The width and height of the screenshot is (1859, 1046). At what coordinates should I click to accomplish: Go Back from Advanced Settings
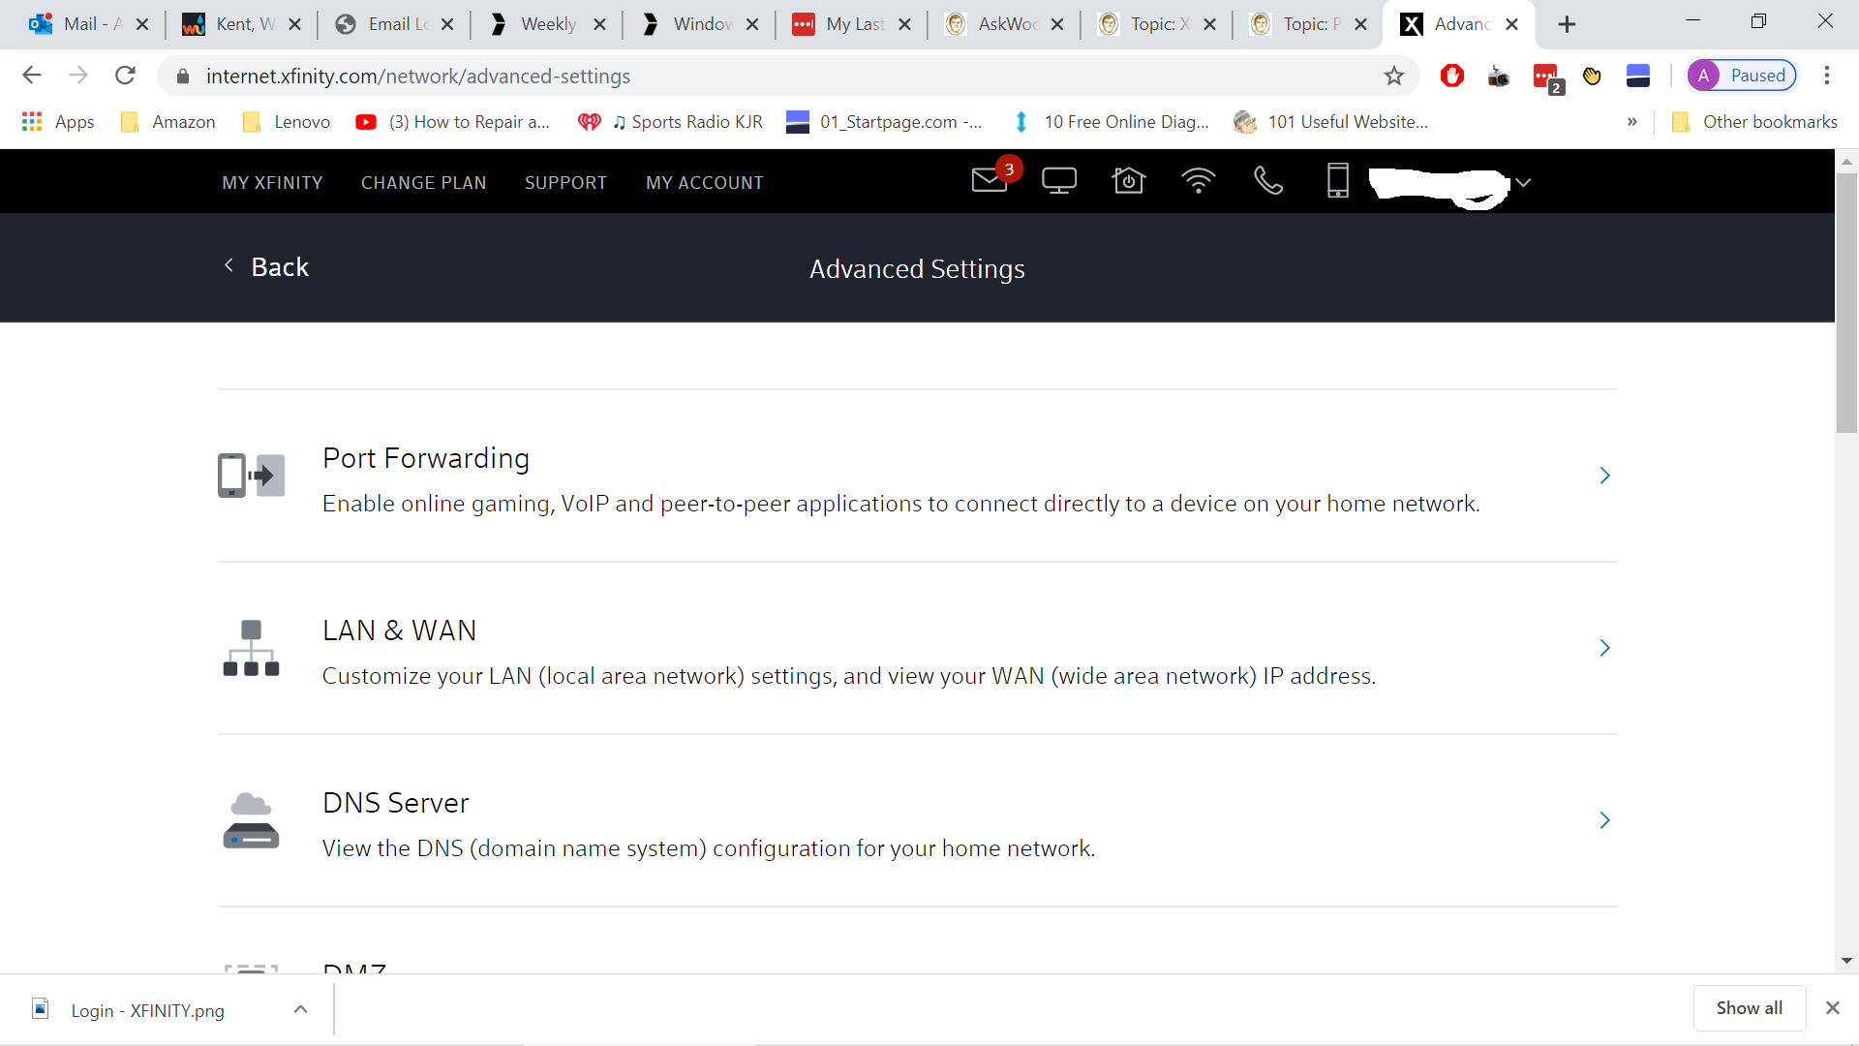point(266,267)
